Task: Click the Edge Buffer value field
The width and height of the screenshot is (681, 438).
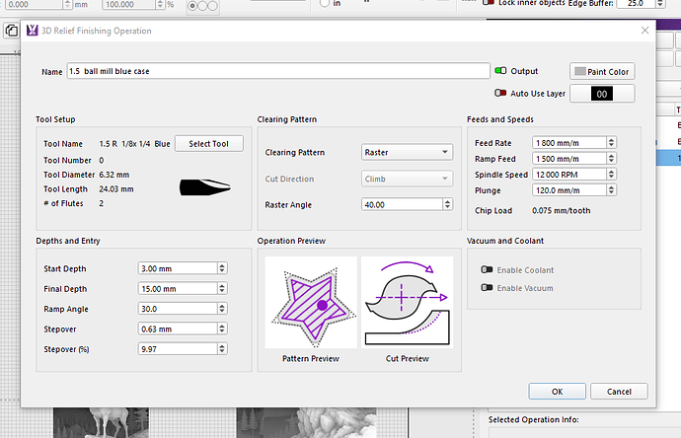Action: [636, 3]
